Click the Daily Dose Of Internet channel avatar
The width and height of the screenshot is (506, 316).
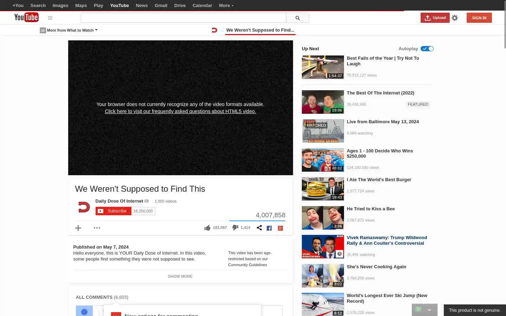pyautogui.click(x=84, y=207)
